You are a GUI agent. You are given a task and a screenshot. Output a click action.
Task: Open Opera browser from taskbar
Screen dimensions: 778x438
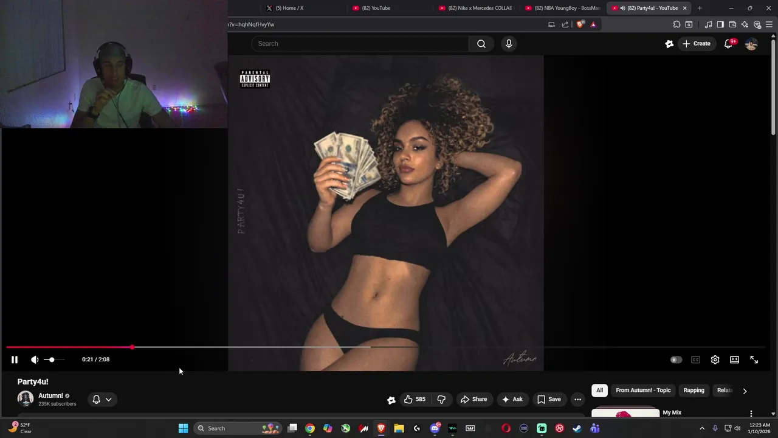506,428
